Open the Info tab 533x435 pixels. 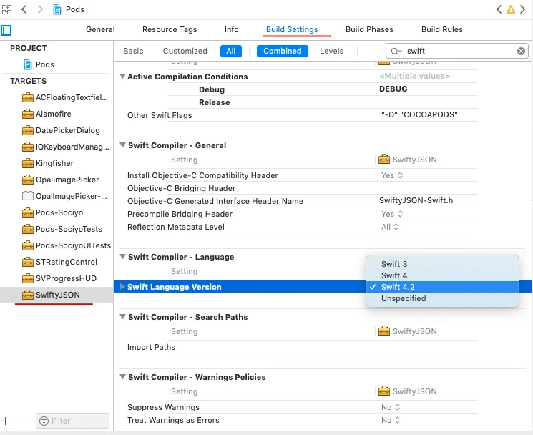tap(232, 29)
